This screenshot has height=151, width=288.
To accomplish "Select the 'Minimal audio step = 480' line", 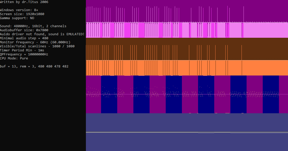I will coord(24,38).
